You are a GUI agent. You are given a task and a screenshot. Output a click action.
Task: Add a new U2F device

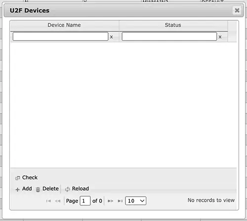pos(24,189)
